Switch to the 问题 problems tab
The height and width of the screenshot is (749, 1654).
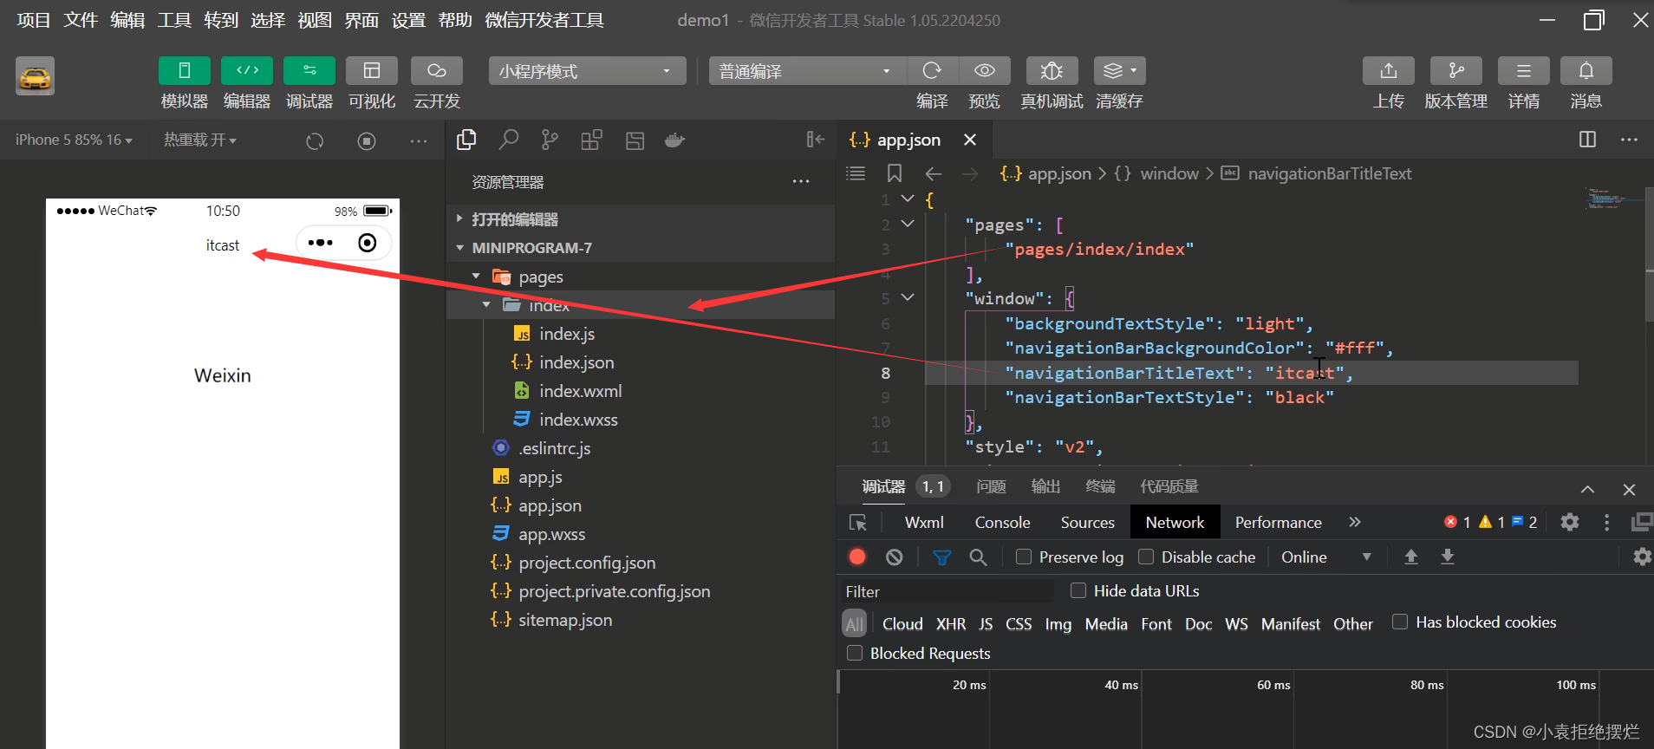(991, 486)
